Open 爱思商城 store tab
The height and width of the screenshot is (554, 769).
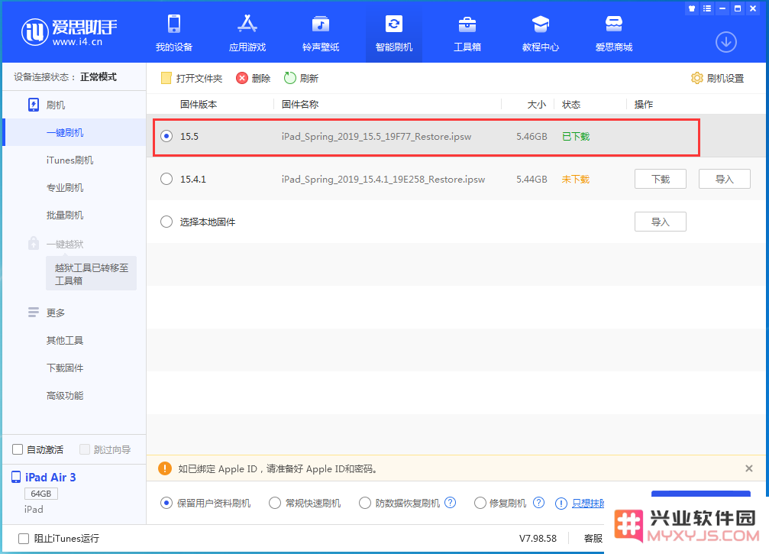(613, 34)
